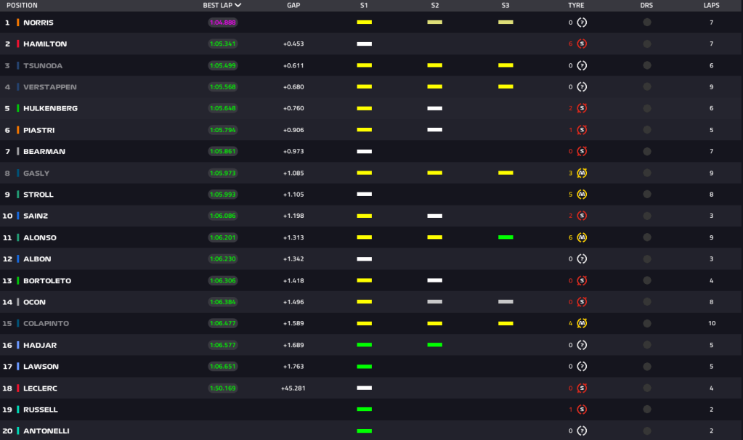Click Hamilton's DRS indicator dot

[x=647, y=44]
